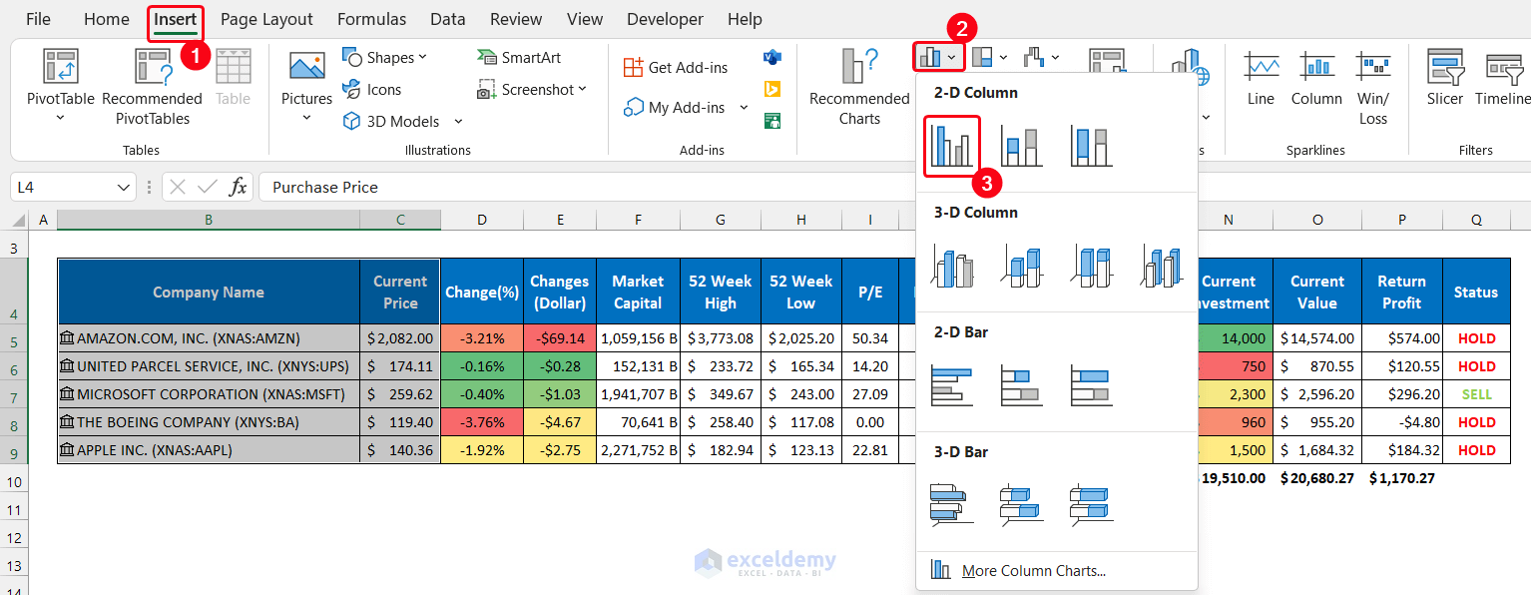Click the Company Name header cell
The width and height of the screenshot is (1531, 595).
coord(208,292)
